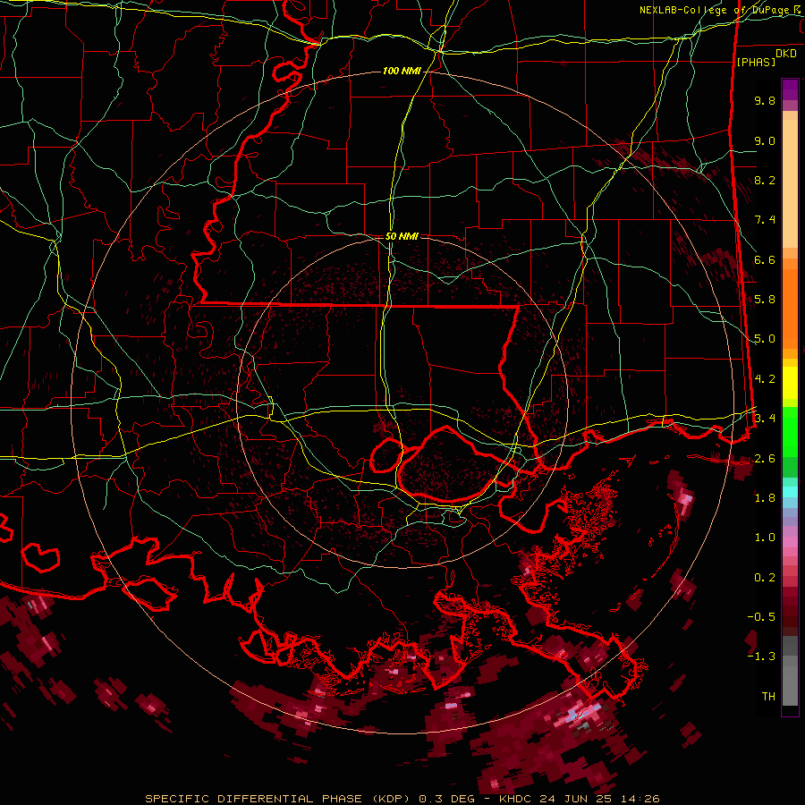Click the 24 JUN 25 date text
Image resolution: width=805 pixels, height=805 pixels.
click(x=577, y=799)
